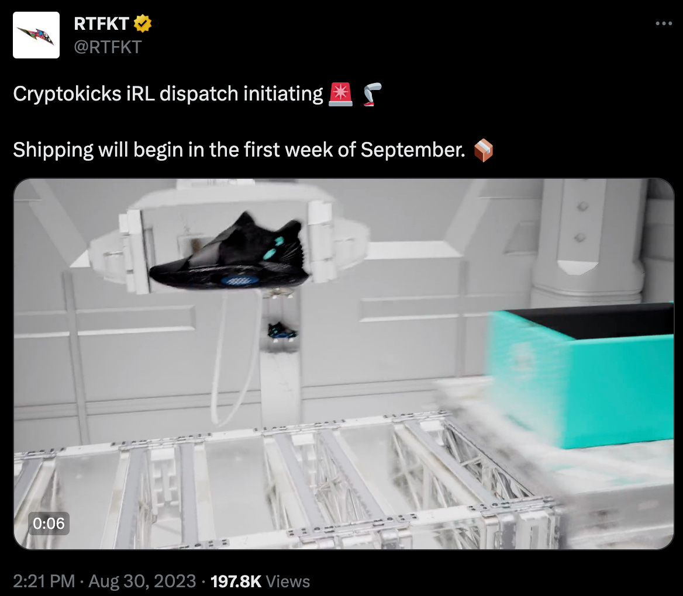
Task: Click the package box emoji
Action: tap(483, 150)
